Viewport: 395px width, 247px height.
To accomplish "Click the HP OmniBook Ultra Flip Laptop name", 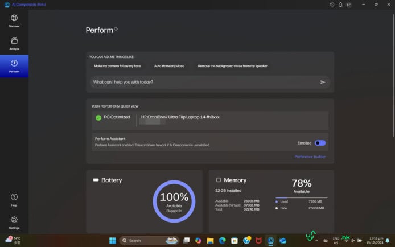I will point(180,117).
